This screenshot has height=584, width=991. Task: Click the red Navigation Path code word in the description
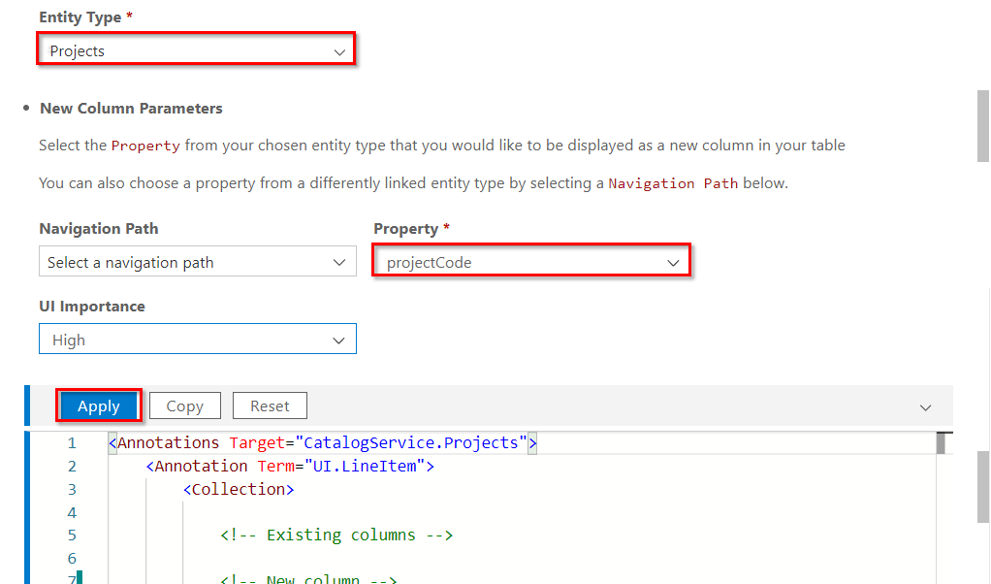(673, 184)
